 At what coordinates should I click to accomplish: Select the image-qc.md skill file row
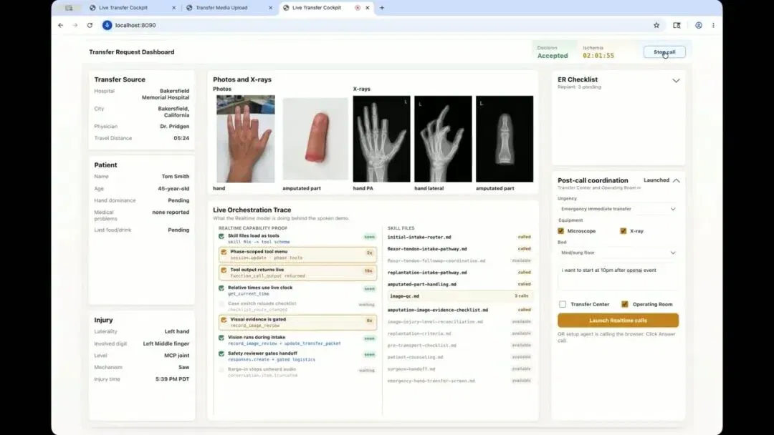459,296
